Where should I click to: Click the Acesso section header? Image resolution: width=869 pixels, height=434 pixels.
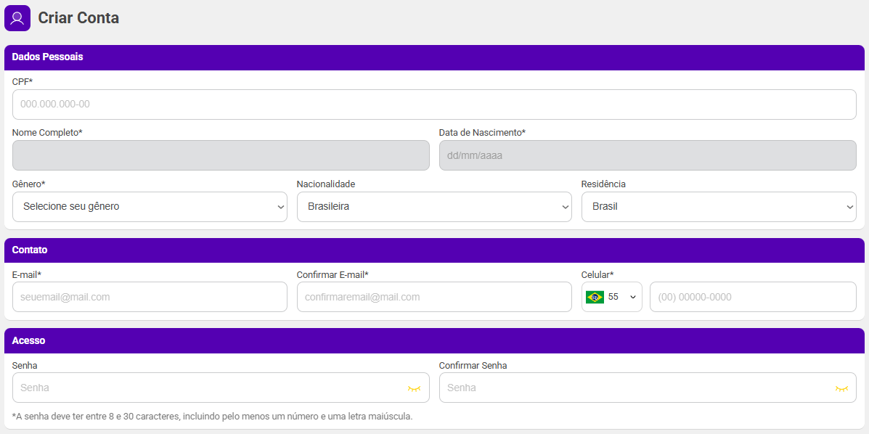(x=28, y=341)
